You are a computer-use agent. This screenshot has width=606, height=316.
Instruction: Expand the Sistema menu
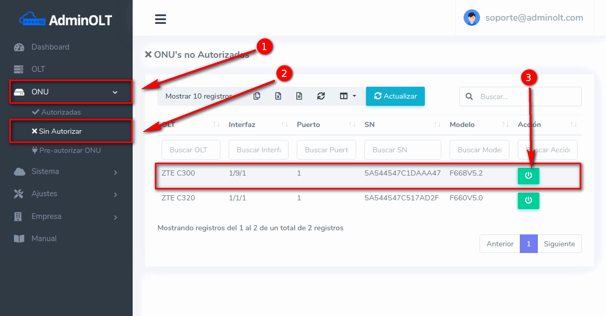click(66, 171)
